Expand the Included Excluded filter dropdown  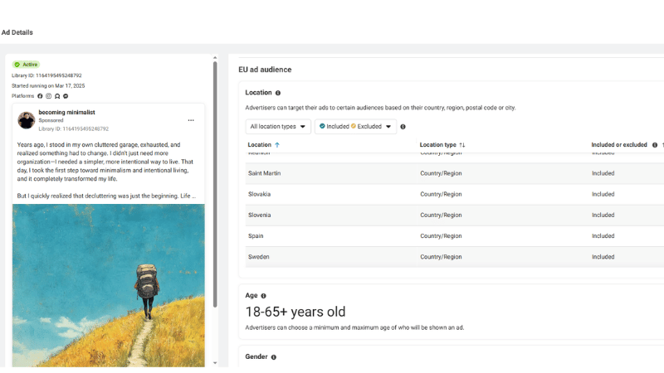coord(354,127)
